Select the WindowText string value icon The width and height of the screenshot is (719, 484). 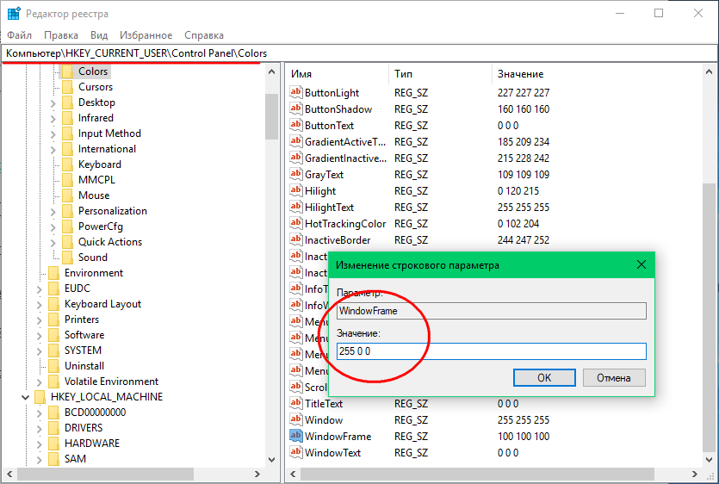(295, 452)
